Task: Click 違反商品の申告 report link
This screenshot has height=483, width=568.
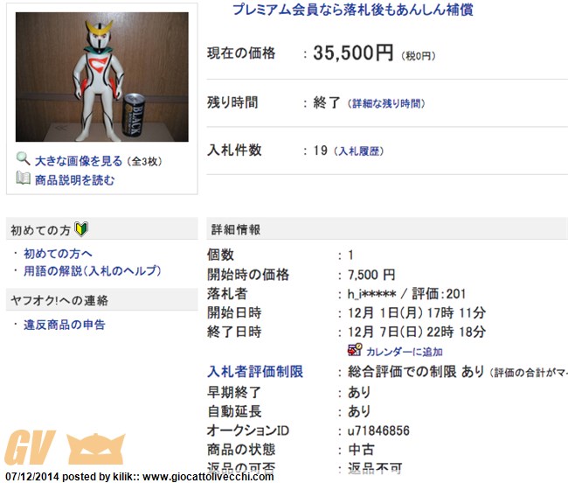Action: pyautogui.click(x=65, y=325)
